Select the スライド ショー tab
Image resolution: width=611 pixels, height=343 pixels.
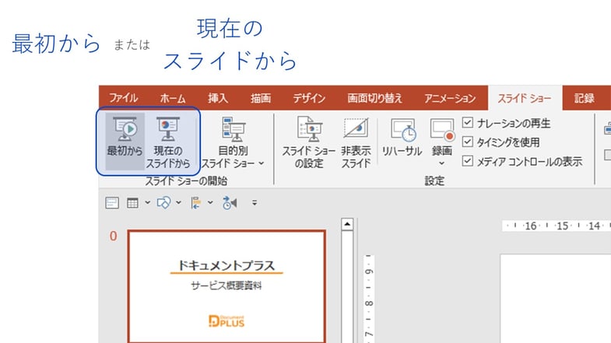pos(525,98)
